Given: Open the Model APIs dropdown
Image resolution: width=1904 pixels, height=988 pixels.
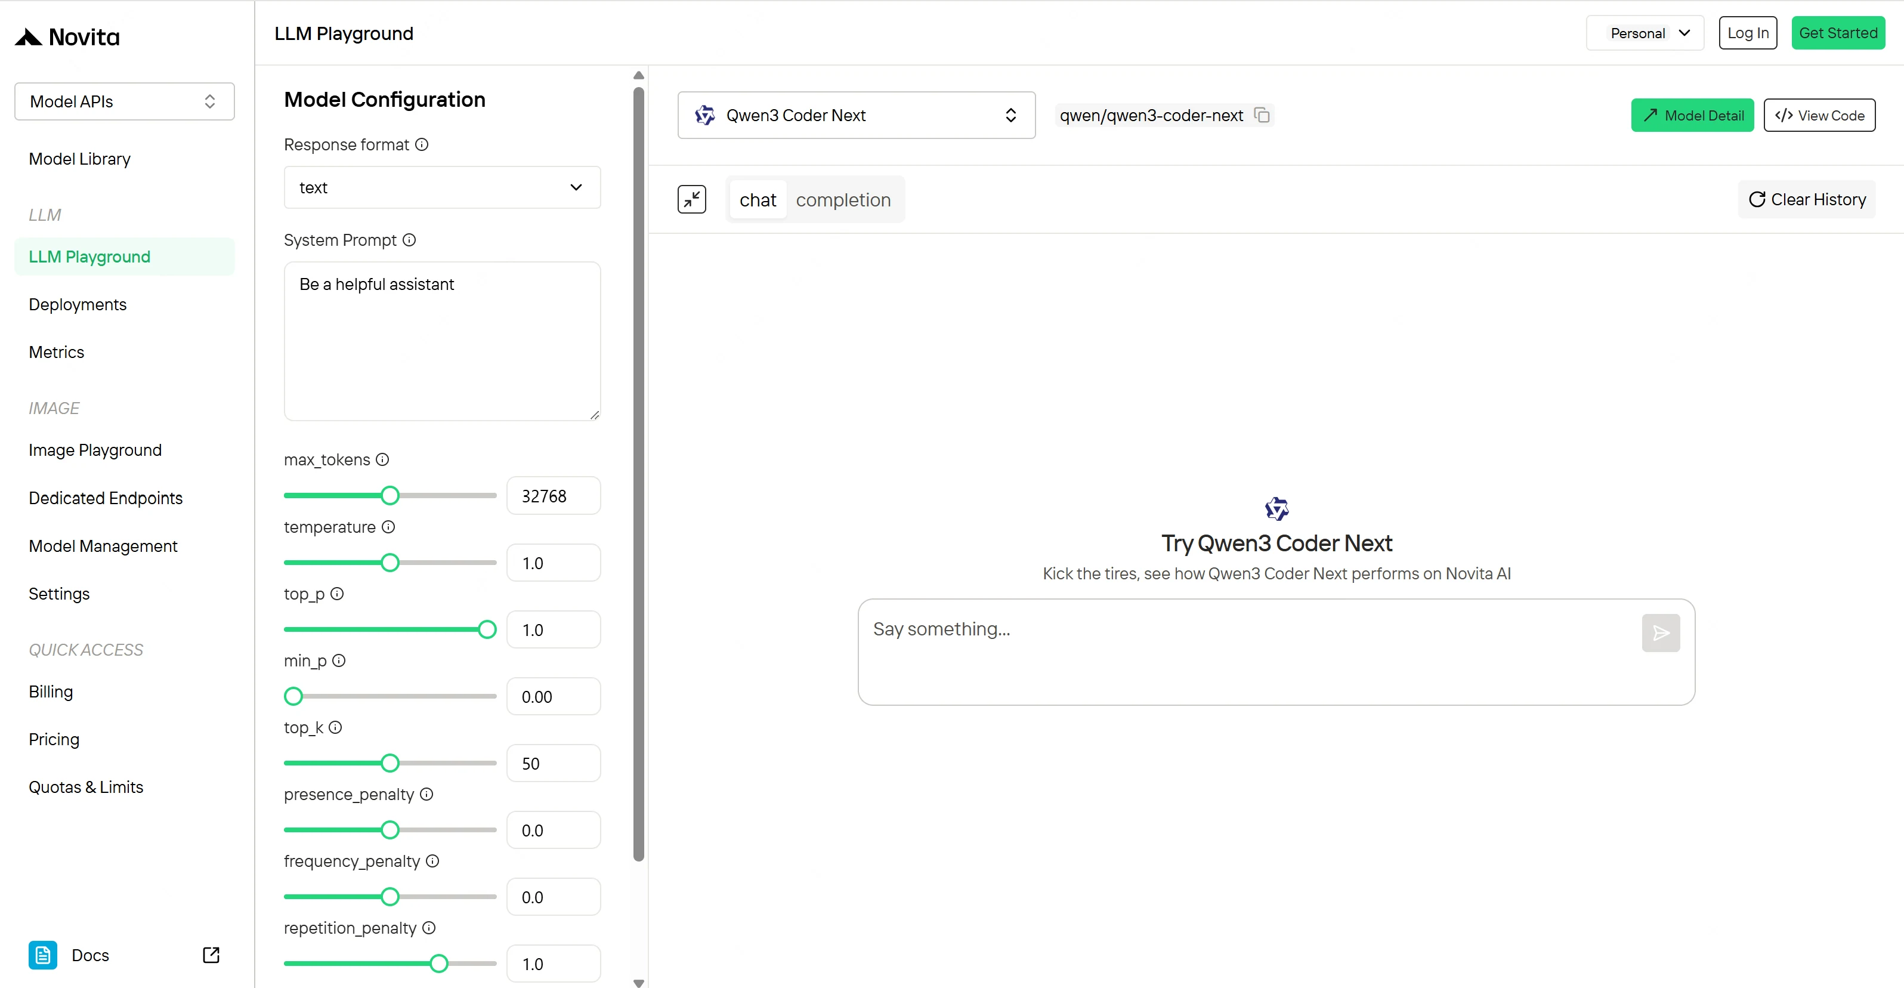Looking at the screenshot, I should [x=124, y=101].
